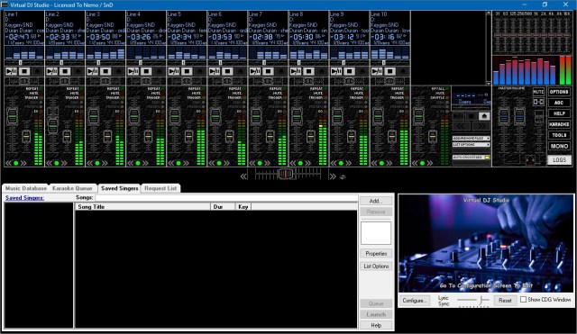This screenshot has width=577, height=334.
Task: Click the headphones icon under master volume
Action: (x=530, y=159)
